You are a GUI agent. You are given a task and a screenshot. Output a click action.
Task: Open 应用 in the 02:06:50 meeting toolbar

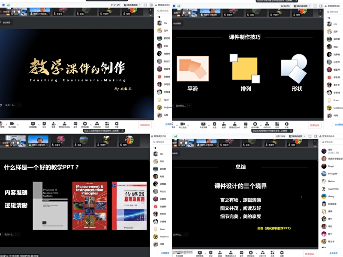[277, 125]
